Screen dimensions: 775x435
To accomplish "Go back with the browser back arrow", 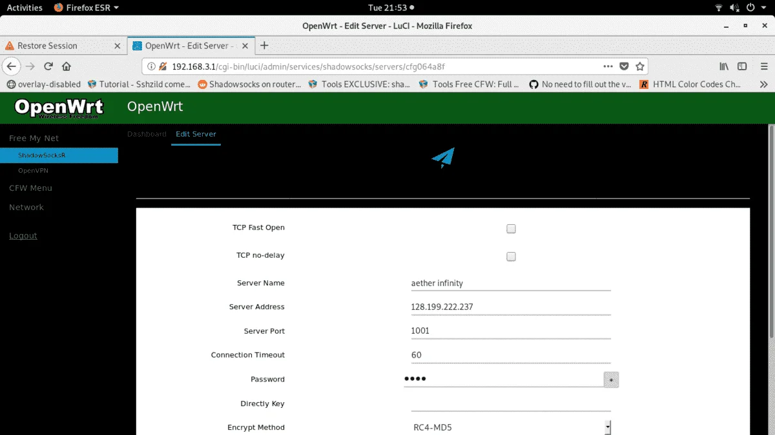I will (12, 66).
